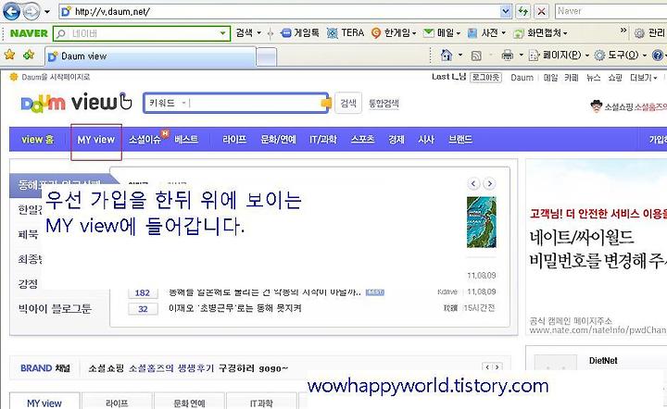Open the recent pages dropdown beside Forward
This screenshot has height=409, width=667.
47,12
